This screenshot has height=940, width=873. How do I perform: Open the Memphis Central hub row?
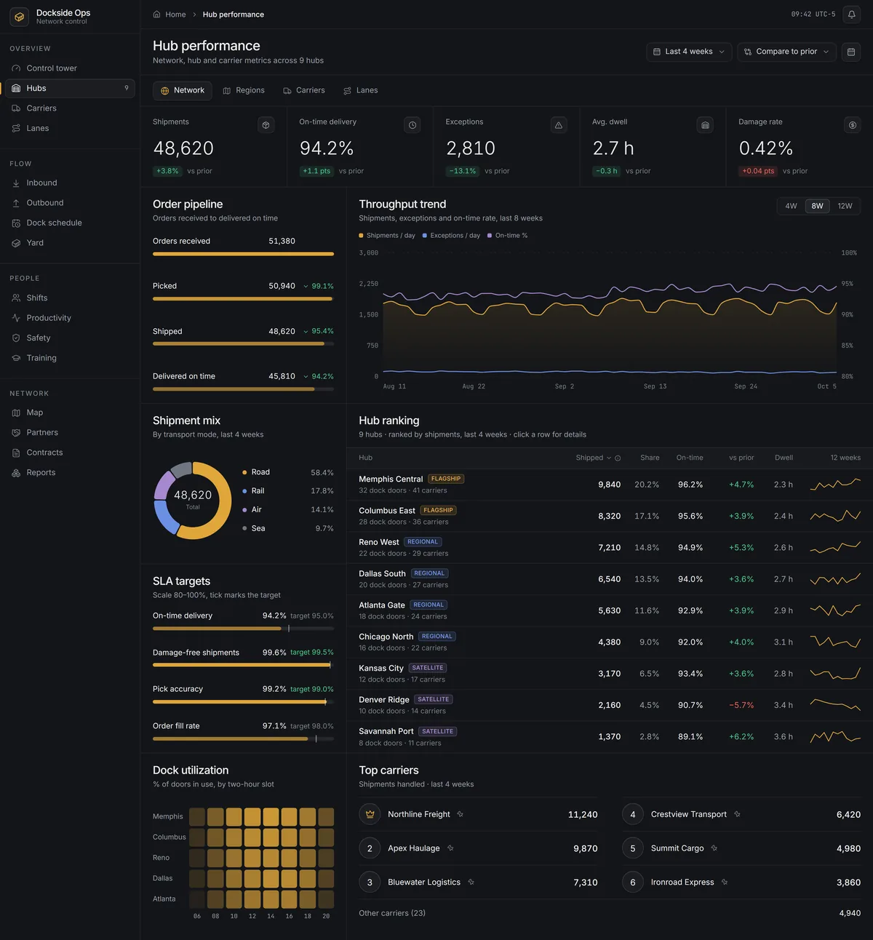click(610, 485)
